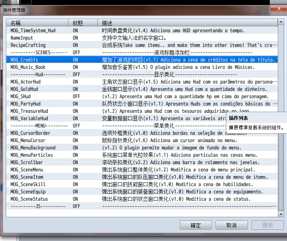Viewport: 287px width, 241px height.
Task: Click description text 显示美化
Action: pos(164,74)
